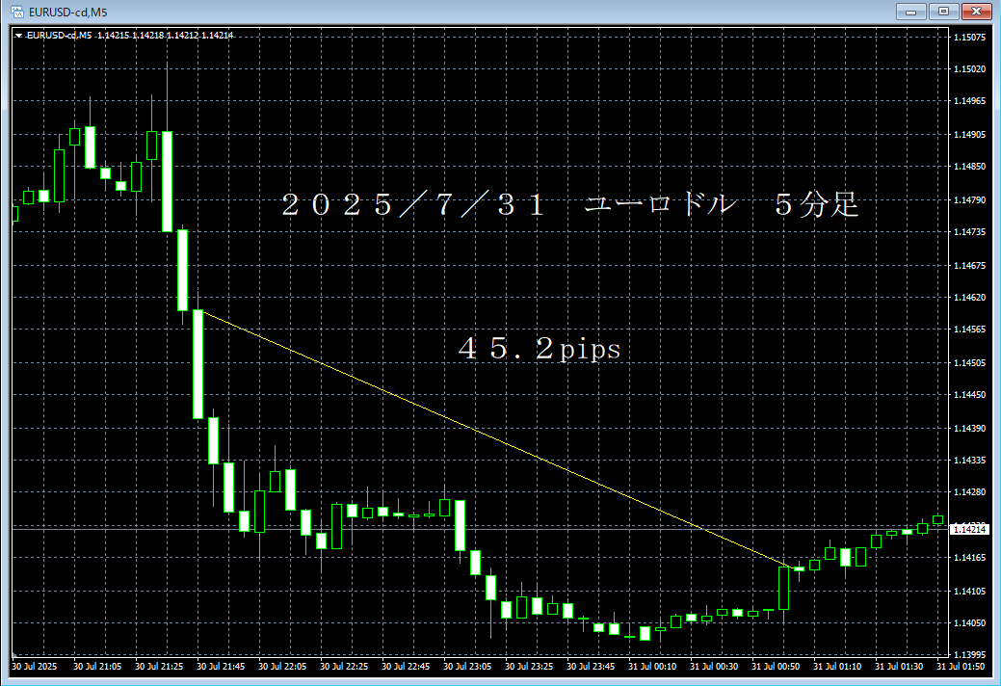Click the OHLC values 1.14215 1.14218 1.14212 1.14214
1001x686 pixels.
(165, 36)
